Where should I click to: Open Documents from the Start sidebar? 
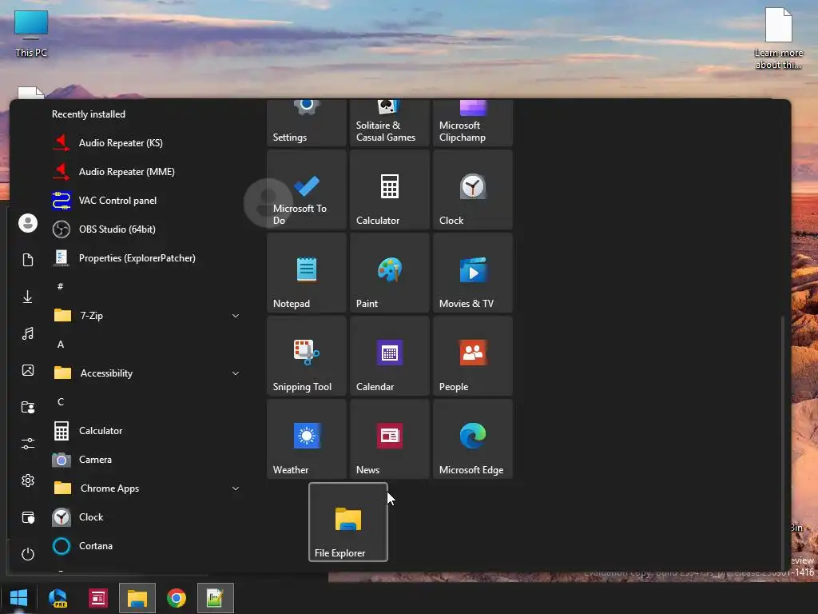[28, 260]
